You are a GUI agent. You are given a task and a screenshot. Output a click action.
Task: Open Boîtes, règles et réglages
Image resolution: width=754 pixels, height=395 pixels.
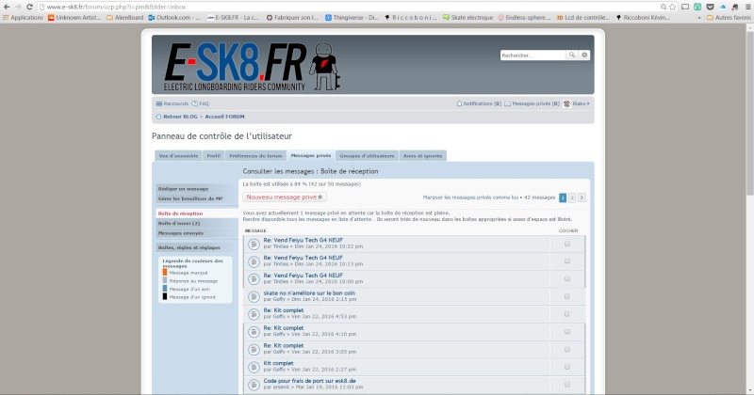pos(196,247)
